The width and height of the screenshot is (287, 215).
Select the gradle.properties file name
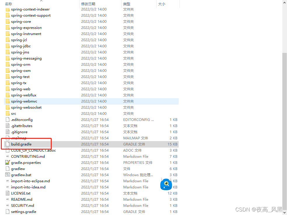click(26, 163)
